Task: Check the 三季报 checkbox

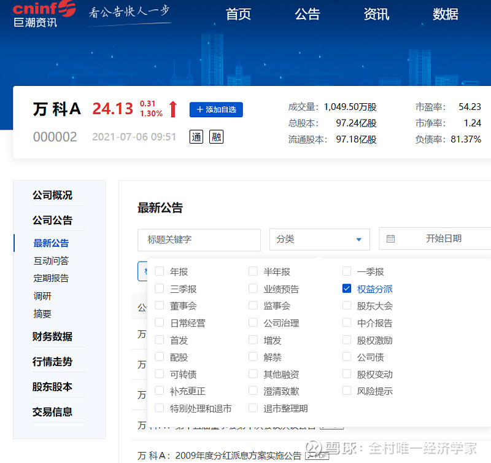Action: pyautogui.click(x=160, y=288)
